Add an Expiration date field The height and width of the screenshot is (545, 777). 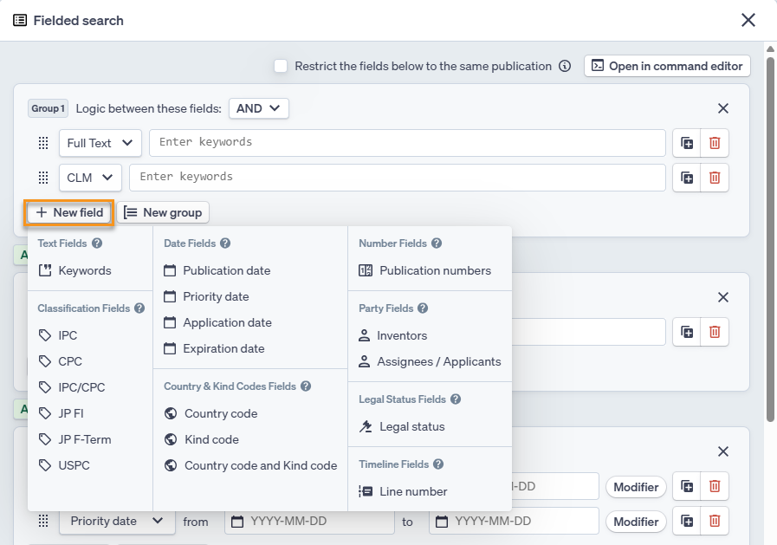point(214,348)
